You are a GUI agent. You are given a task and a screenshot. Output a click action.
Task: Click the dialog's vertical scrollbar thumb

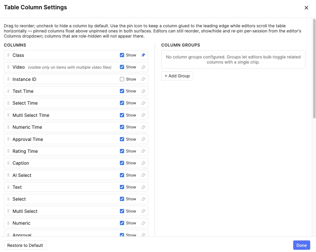[x=314, y=68]
